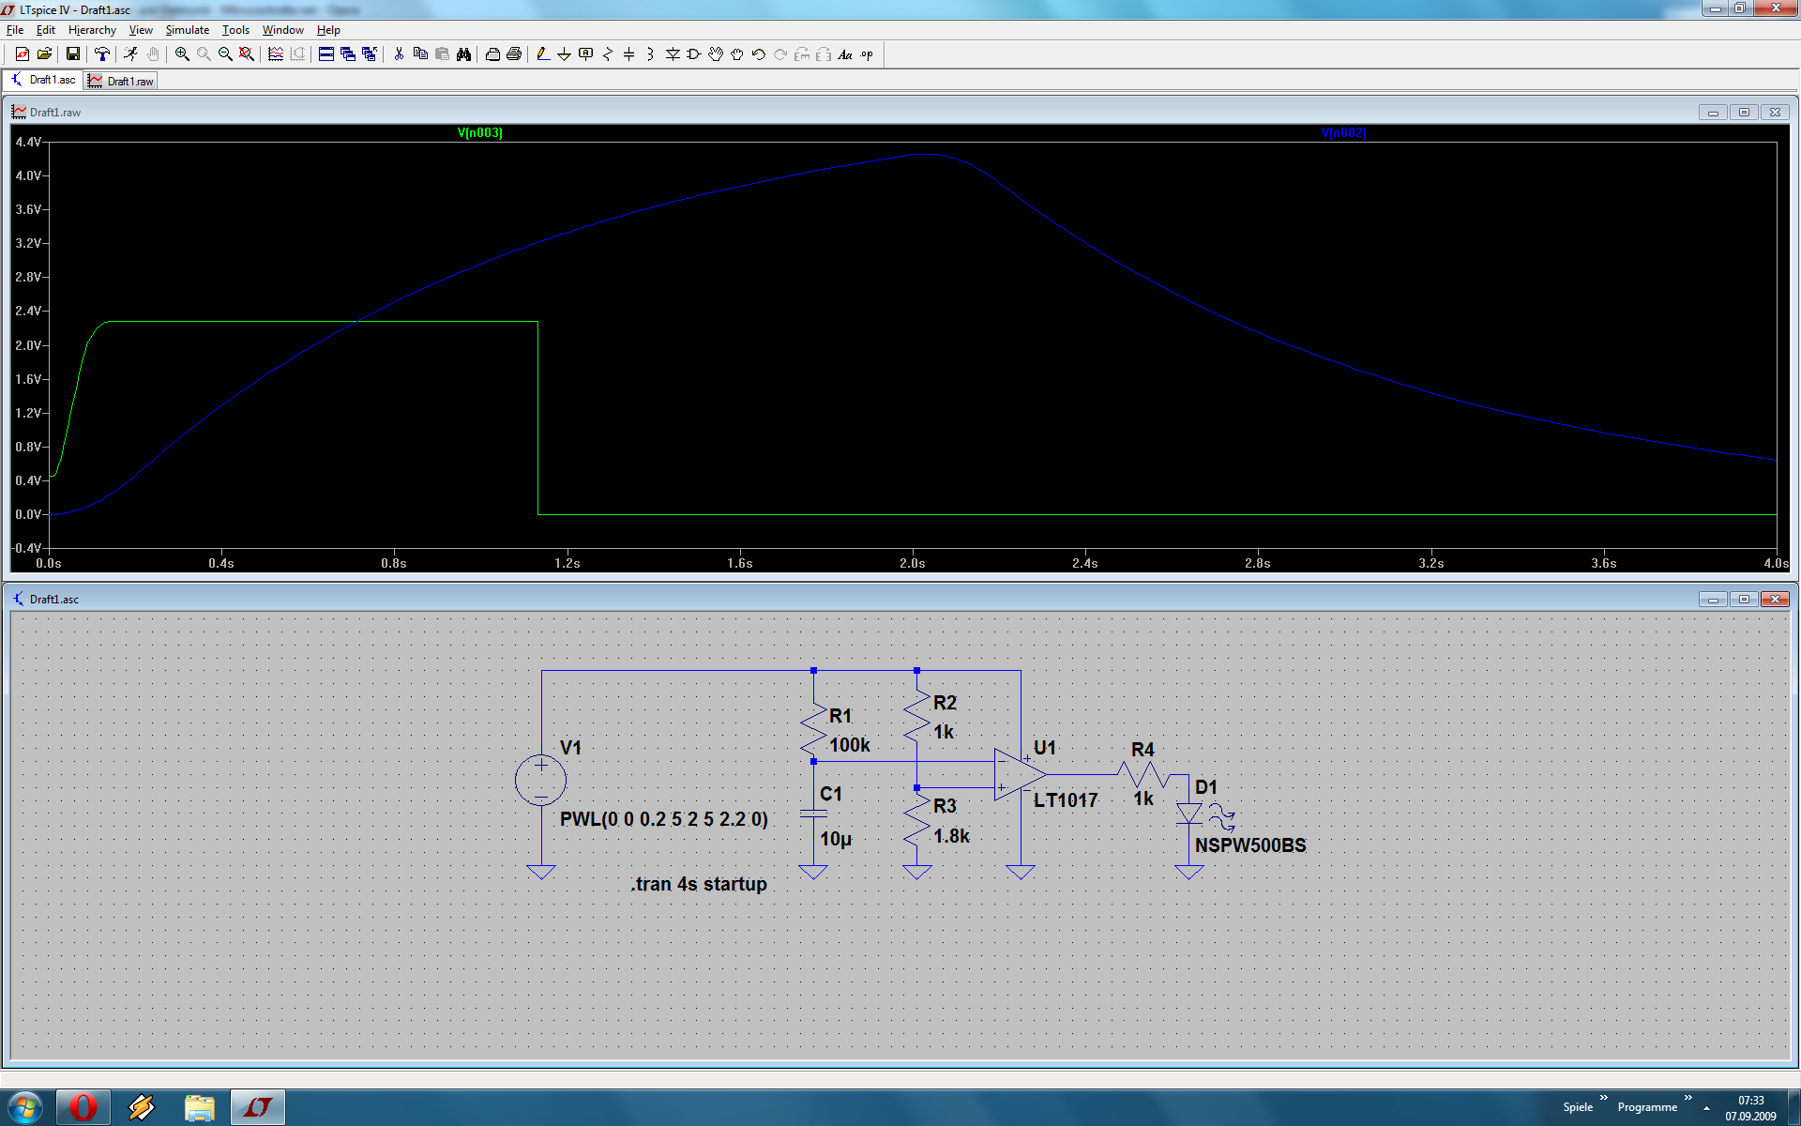Screen dimensions: 1801x1126
Task: Select the Label Net tool
Action: (586, 54)
